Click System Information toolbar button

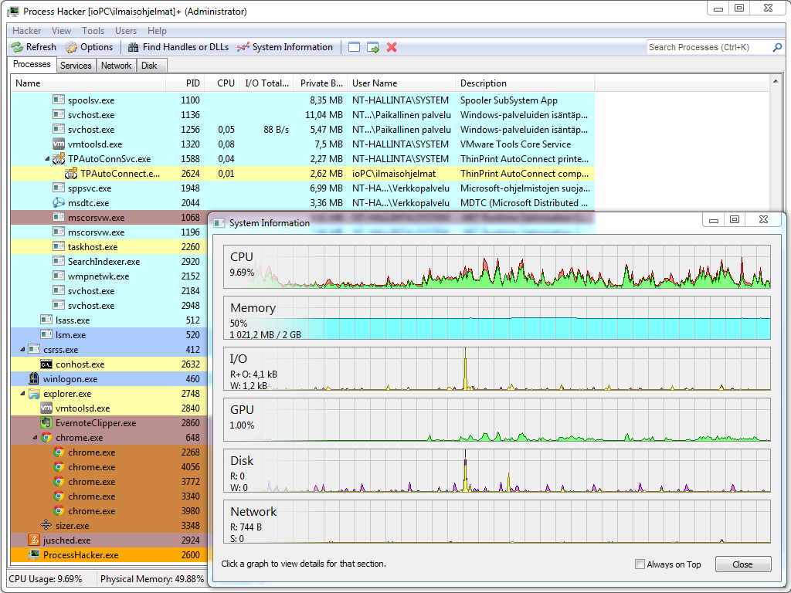[x=285, y=47]
